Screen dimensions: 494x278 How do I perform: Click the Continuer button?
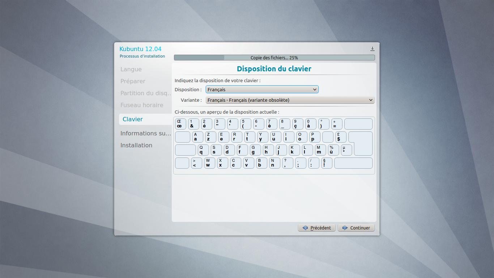[x=356, y=228]
